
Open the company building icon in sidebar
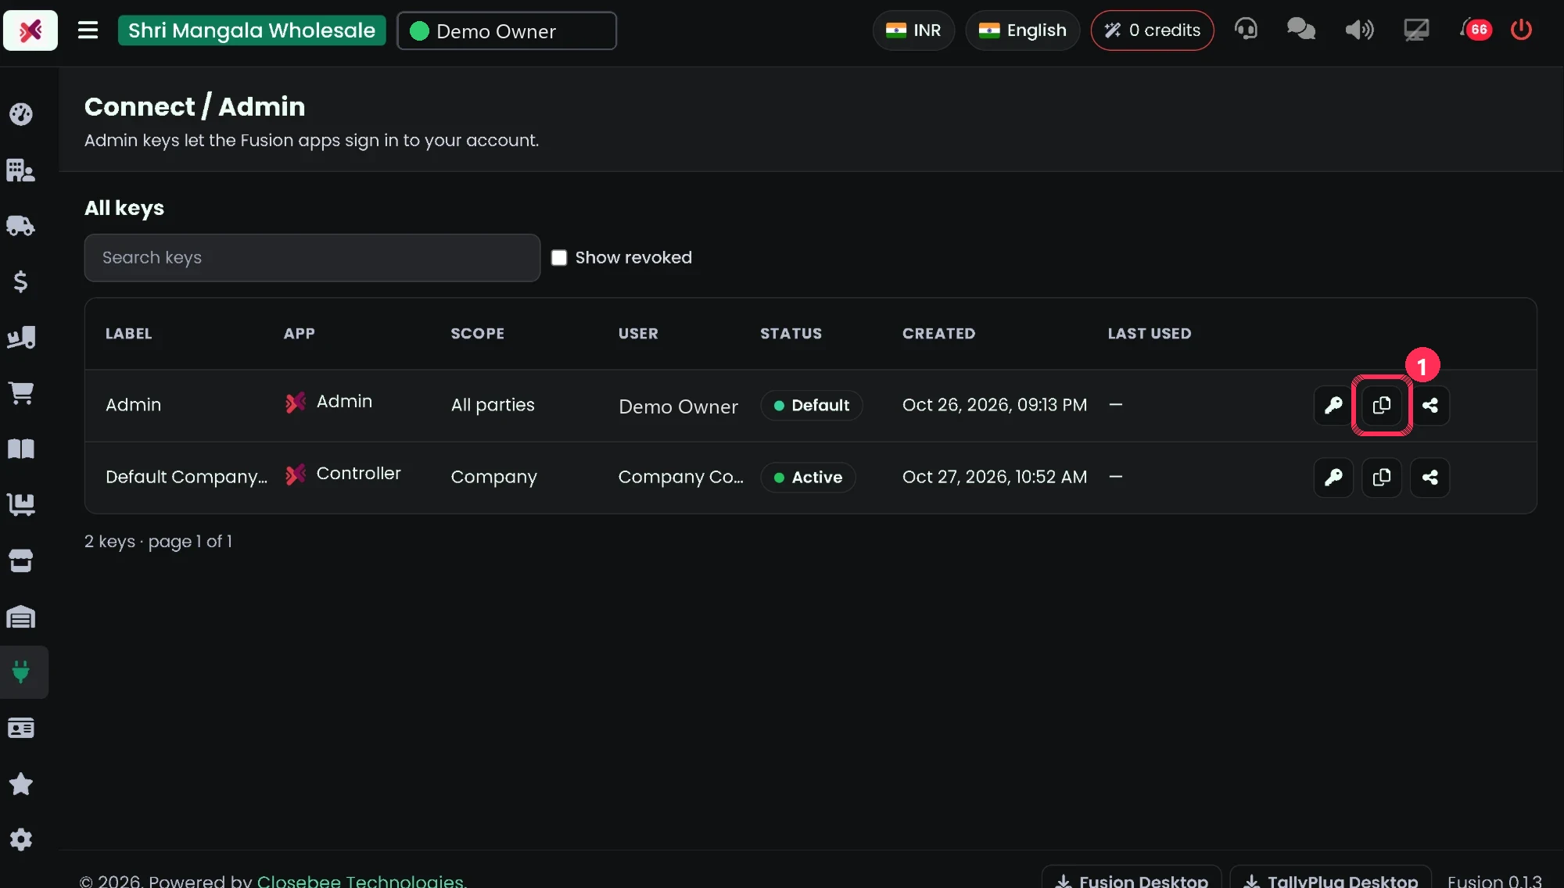pos(21,170)
